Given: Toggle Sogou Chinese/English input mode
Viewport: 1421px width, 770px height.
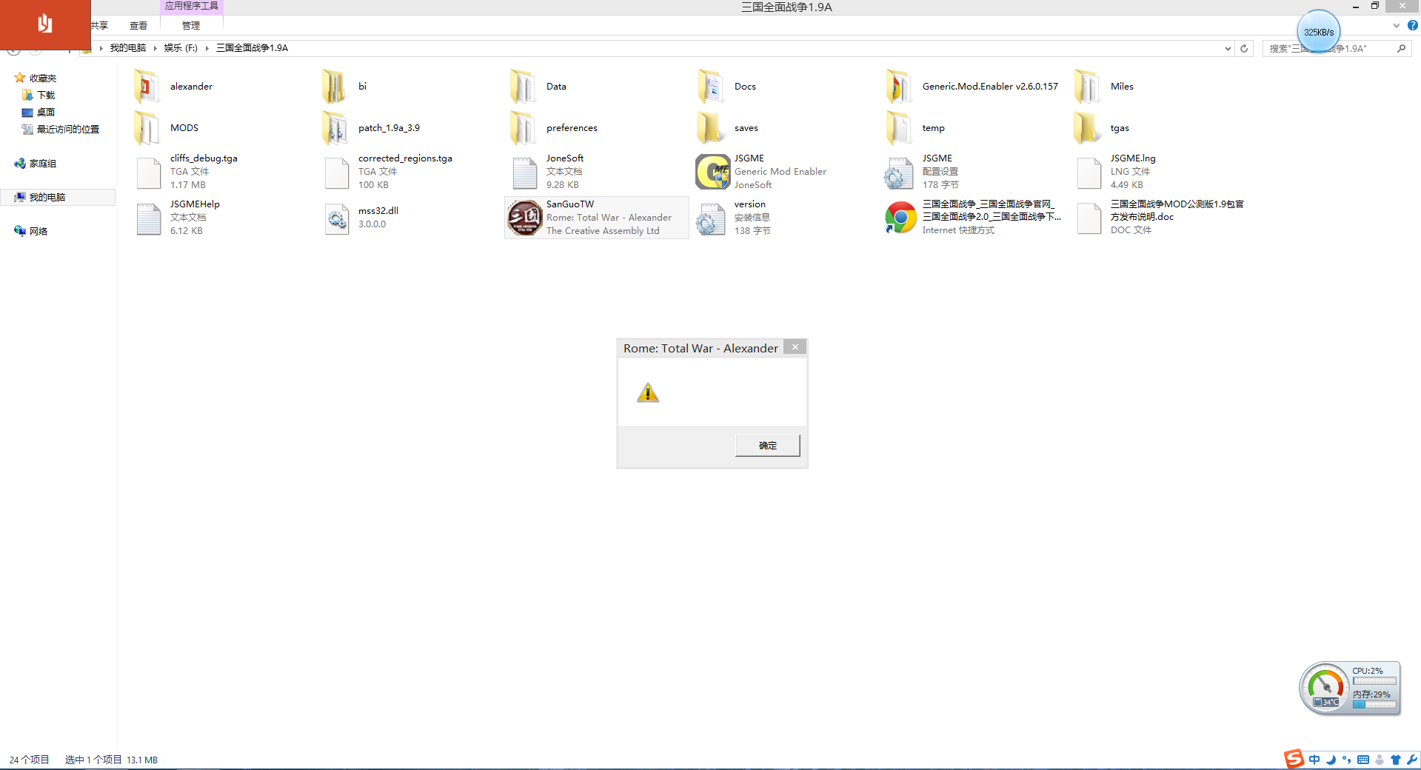Looking at the screenshot, I should click(1314, 760).
